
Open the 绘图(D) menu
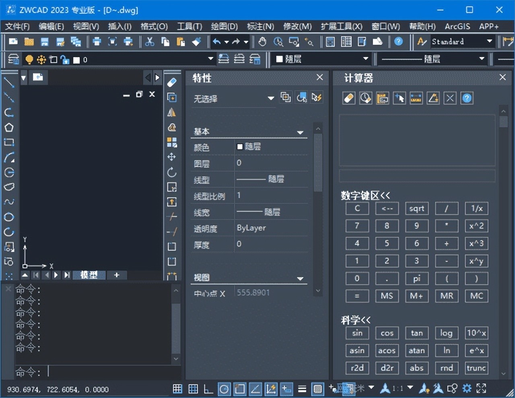(x=224, y=27)
